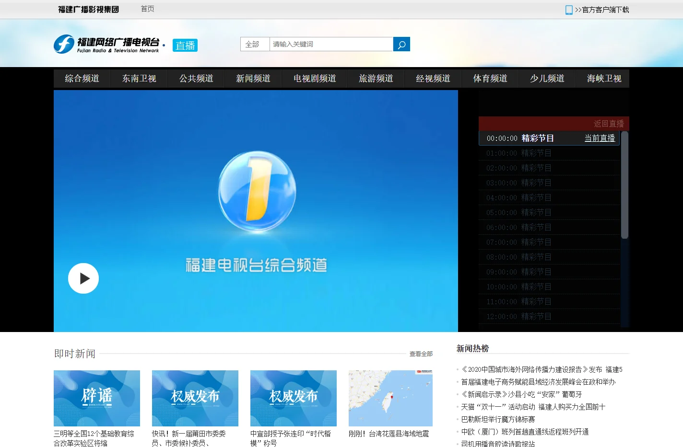Open hot news 《2020中国城市海外网络传播力建设报告》

point(542,369)
